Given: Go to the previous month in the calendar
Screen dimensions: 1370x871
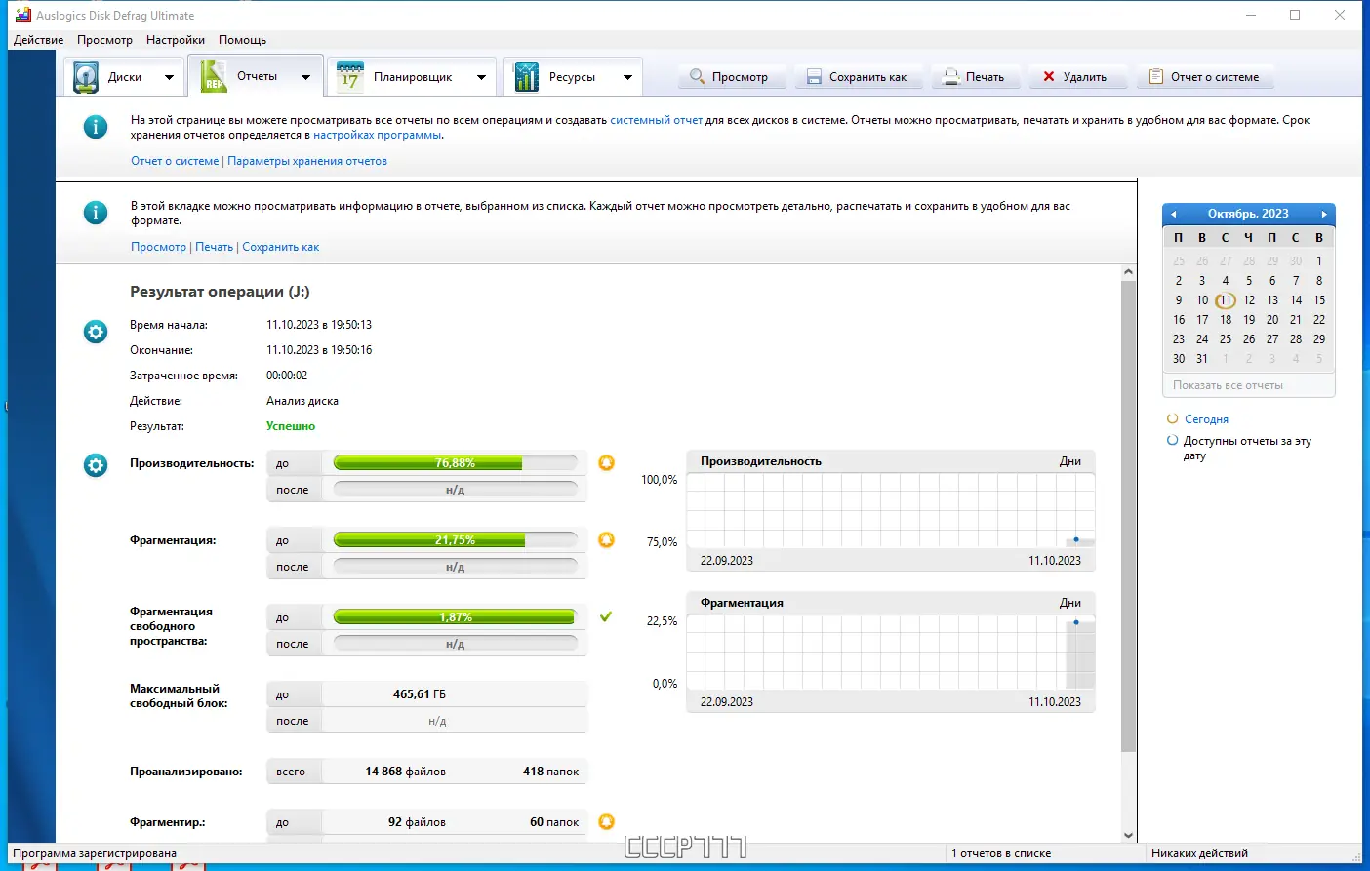Looking at the screenshot, I should 1173,214.
